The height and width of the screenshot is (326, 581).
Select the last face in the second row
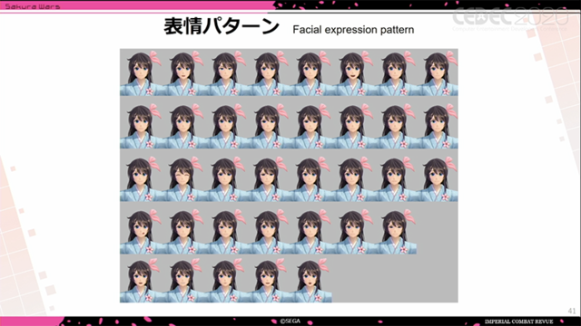tap(437, 125)
